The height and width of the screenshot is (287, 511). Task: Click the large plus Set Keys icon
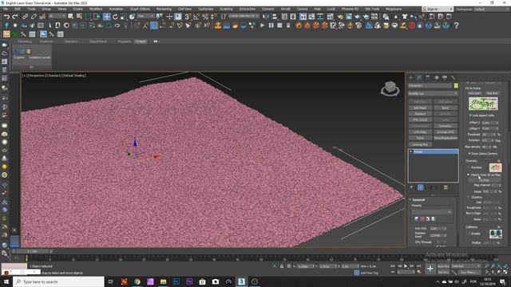[x=430, y=269]
